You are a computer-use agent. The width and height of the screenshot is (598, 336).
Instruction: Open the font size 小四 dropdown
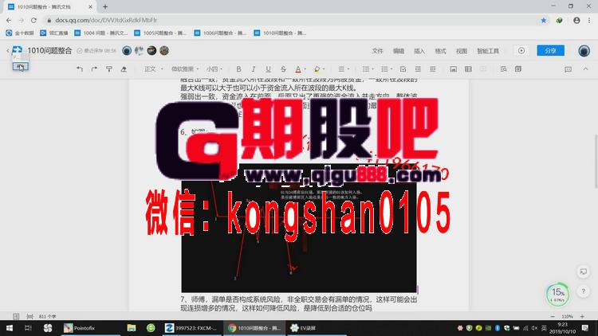pos(214,69)
